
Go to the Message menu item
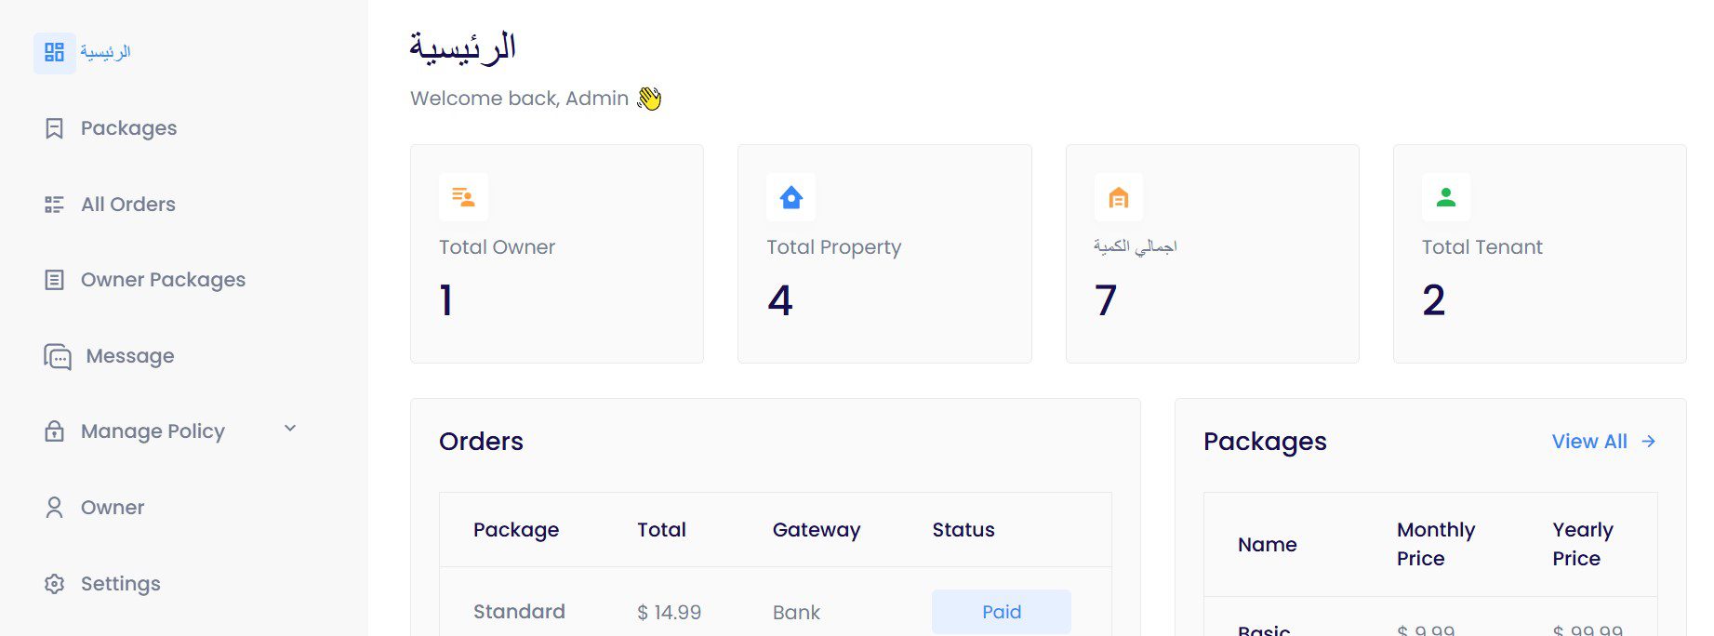130,356
